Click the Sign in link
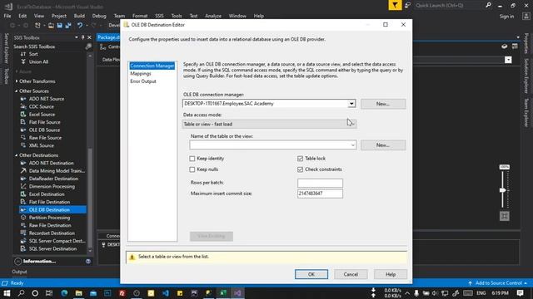533x299 pixels. 506,17
